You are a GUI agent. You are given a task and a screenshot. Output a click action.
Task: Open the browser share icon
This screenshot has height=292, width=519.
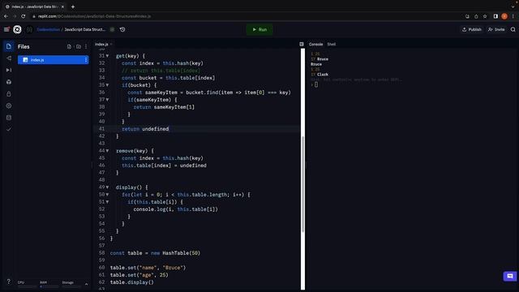(476, 16)
